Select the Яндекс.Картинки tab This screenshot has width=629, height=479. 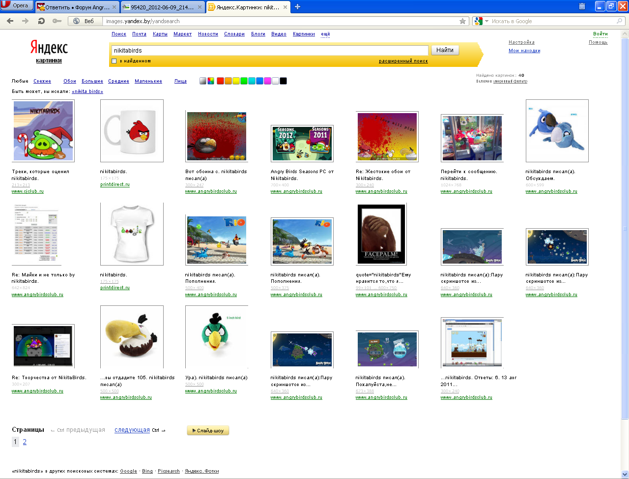click(x=248, y=7)
